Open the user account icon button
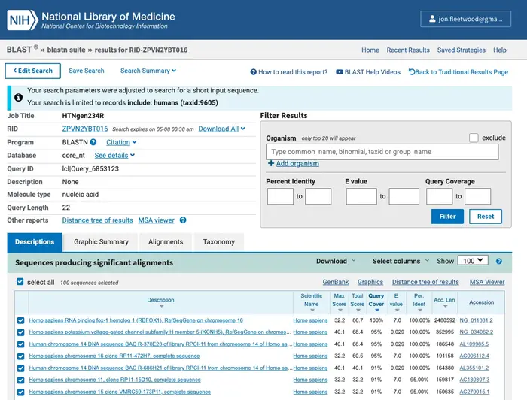The height and width of the screenshot is (400, 527). tap(465, 19)
